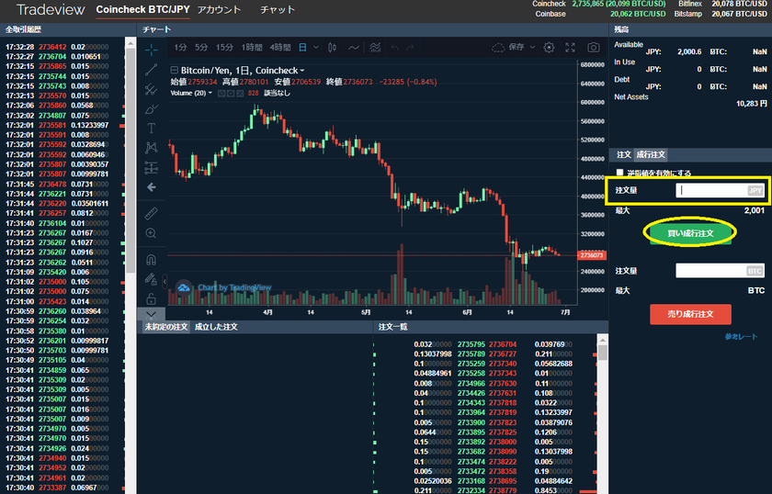Open the timeframe dropdown arrow
The image size is (772, 494).
click(x=316, y=47)
